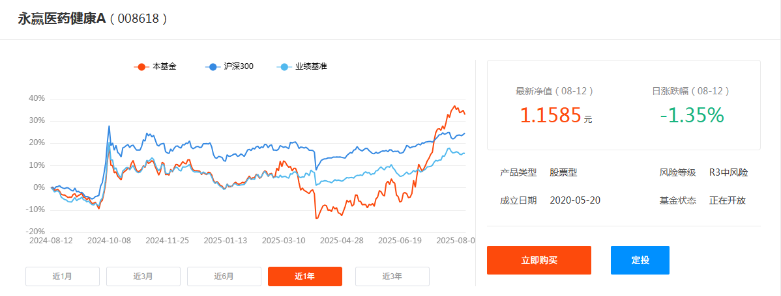Click the 2025-04-28 date axis label
This screenshot has width=781, height=296.
point(342,240)
